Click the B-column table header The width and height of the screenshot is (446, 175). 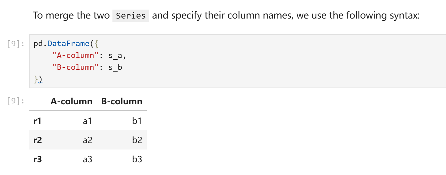pos(122,101)
